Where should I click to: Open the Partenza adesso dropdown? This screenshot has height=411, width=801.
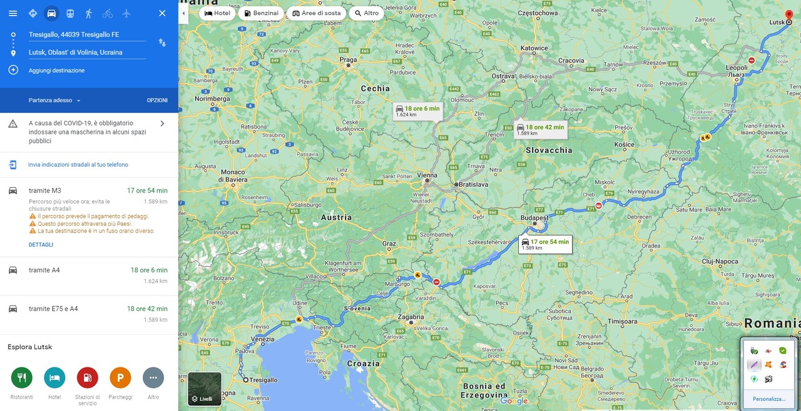tap(54, 100)
